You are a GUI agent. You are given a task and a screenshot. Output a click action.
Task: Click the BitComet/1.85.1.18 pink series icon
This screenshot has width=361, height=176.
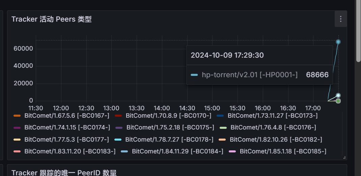coord(232,151)
